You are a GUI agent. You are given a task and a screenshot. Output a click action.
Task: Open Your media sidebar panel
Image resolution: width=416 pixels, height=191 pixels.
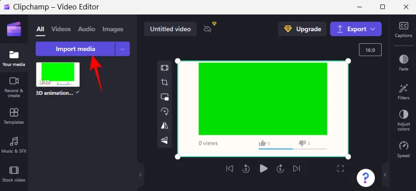tap(14, 58)
